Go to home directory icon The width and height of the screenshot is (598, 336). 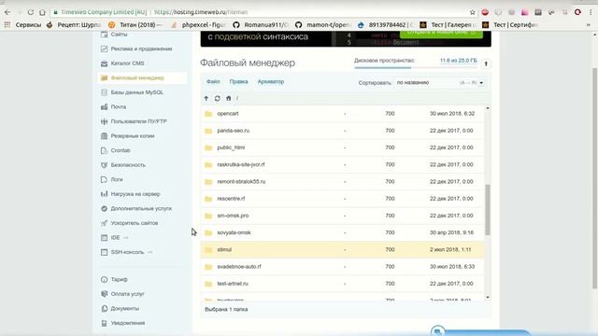click(x=228, y=98)
